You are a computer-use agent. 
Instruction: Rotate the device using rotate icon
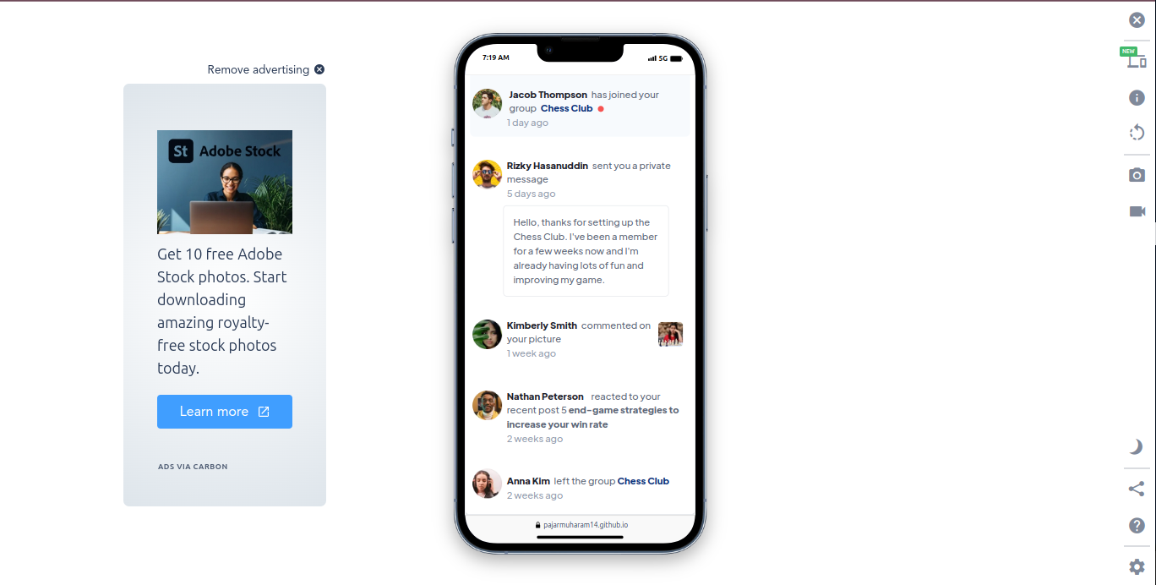pyautogui.click(x=1137, y=133)
